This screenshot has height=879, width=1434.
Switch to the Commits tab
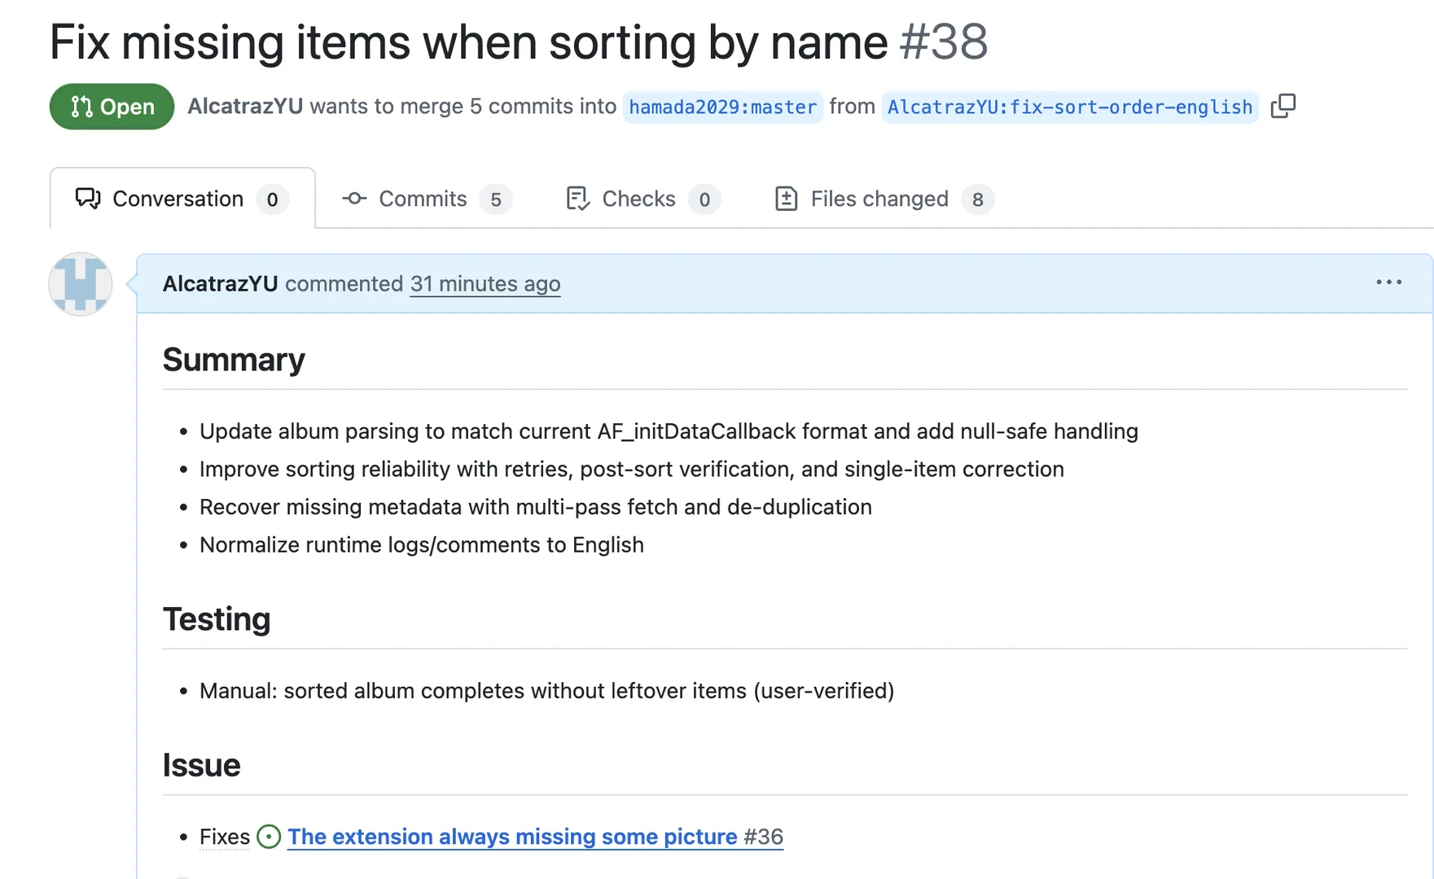[427, 199]
